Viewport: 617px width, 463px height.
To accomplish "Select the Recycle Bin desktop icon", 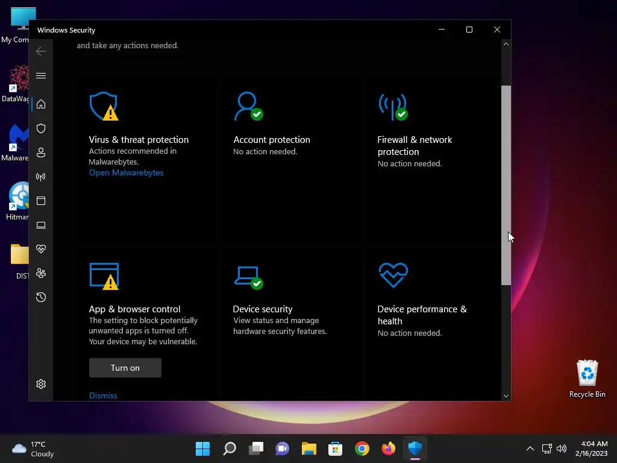I will (587, 379).
